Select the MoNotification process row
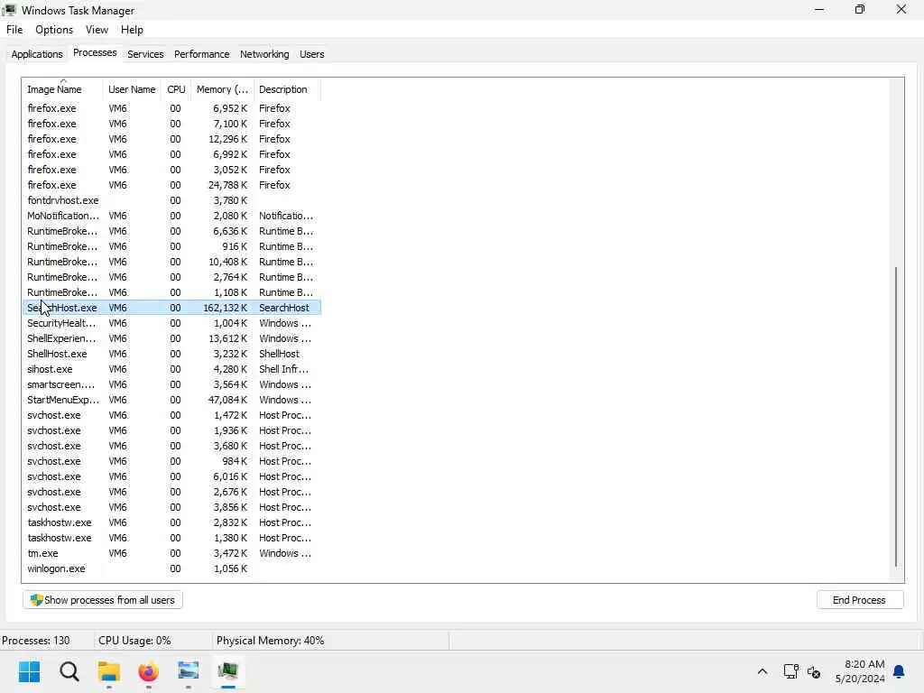The height and width of the screenshot is (693, 924). click(x=171, y=216)
